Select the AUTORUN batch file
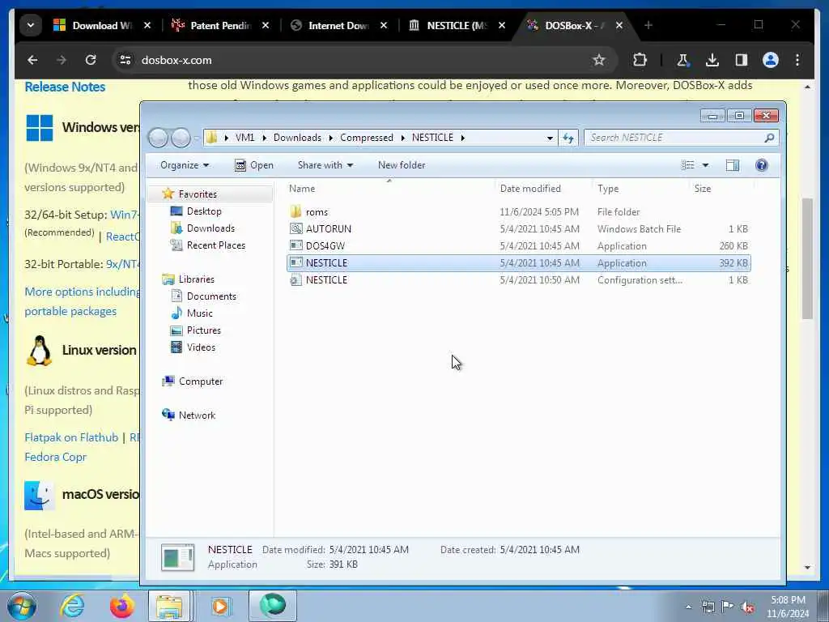Image resolution: width=829 pixels, height=622 pixels. (x=329, y=229)
